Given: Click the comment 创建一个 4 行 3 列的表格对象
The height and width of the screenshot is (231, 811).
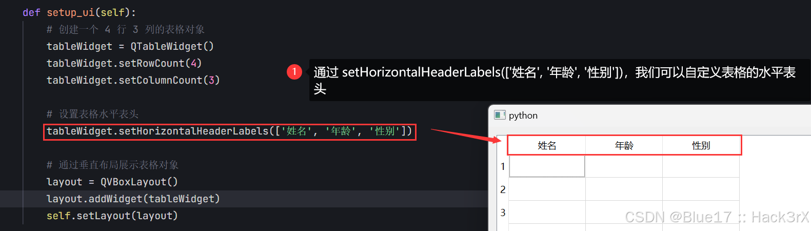Looking at the screenshot, I should click(126, 29).
